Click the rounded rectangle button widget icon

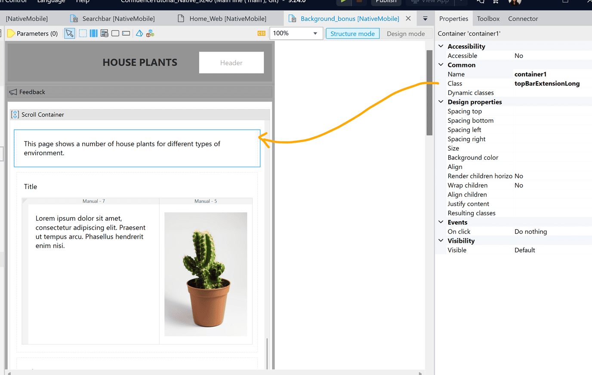tap(115, 34)
